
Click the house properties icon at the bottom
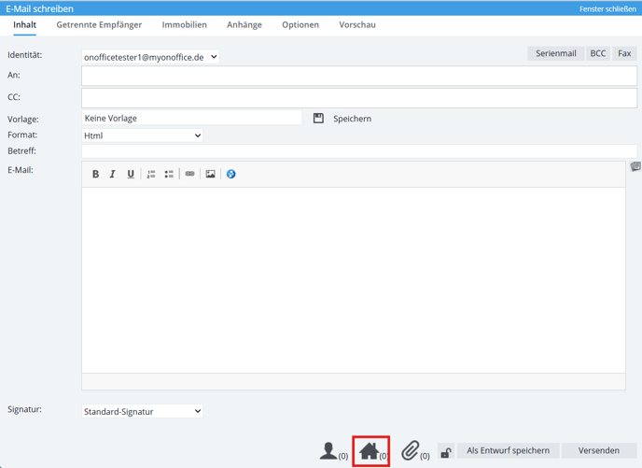tap(370, 451)
